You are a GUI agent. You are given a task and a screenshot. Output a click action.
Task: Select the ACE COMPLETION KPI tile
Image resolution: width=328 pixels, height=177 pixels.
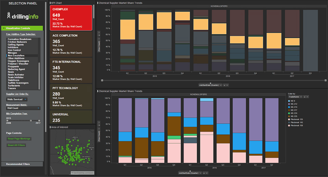coord(71,44)
